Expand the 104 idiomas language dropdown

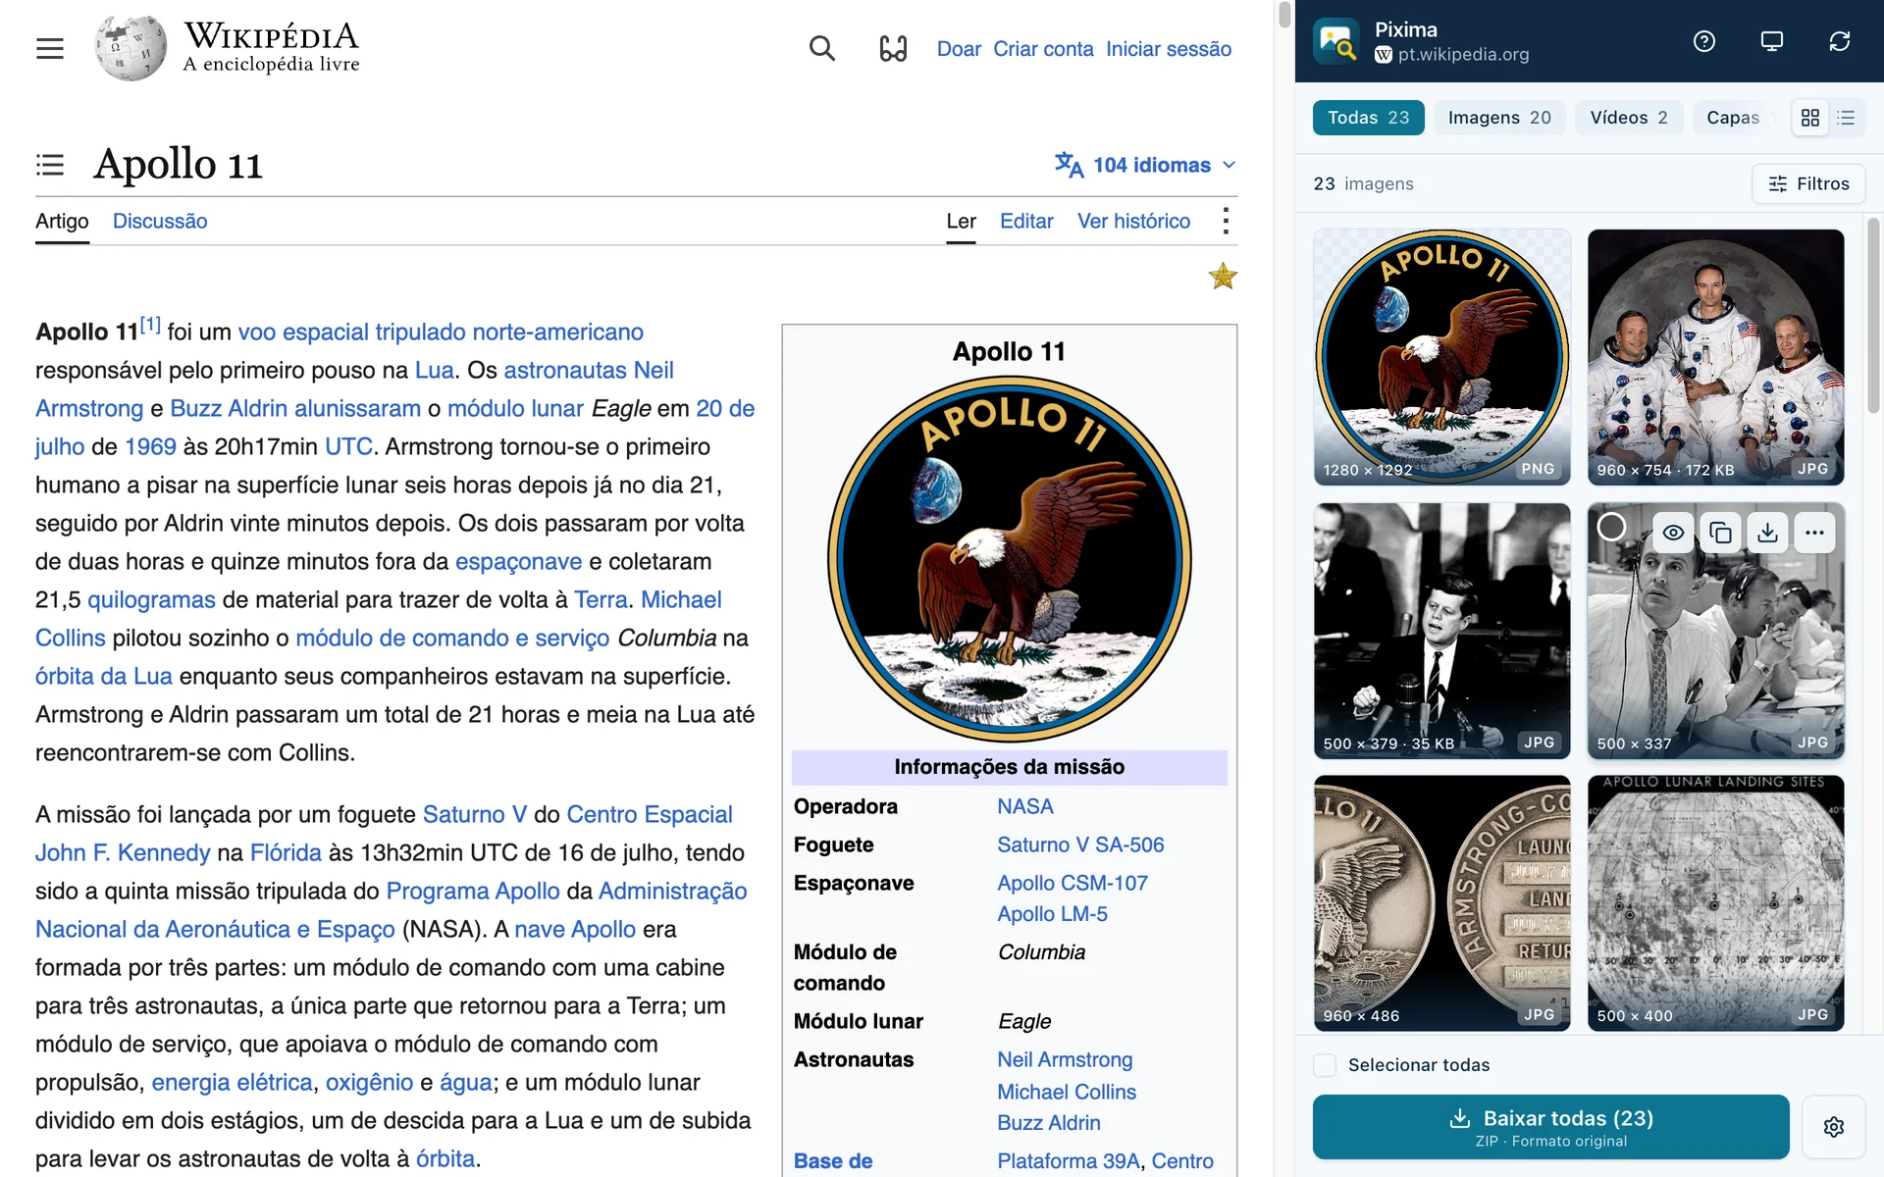tap(1145, 165)
